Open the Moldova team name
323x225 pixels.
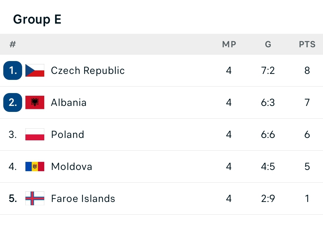coord(71,166)
